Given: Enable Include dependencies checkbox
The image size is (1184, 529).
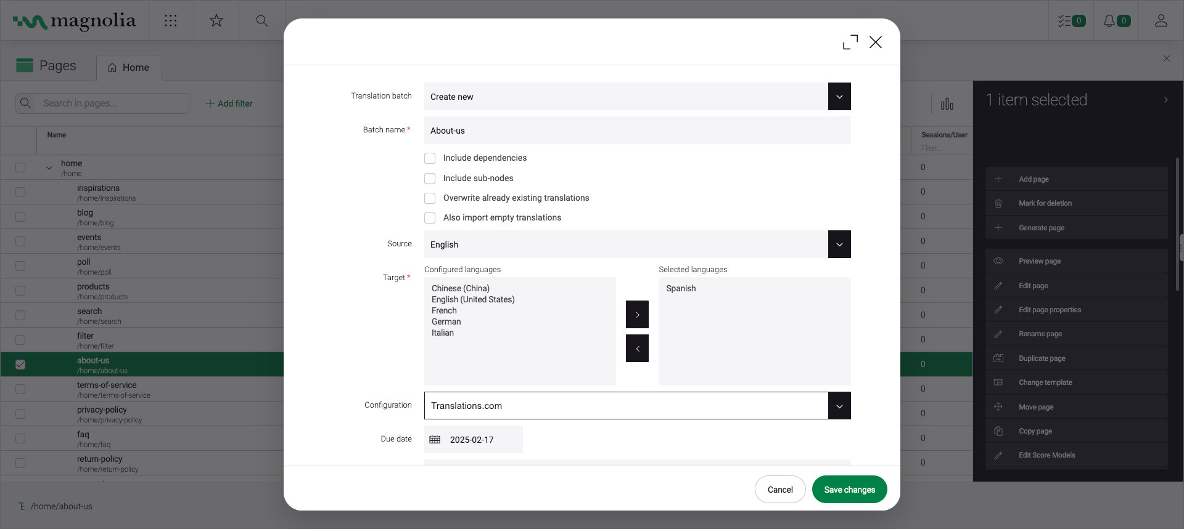Looking at the screenshot, I should [x=430, y=158].
